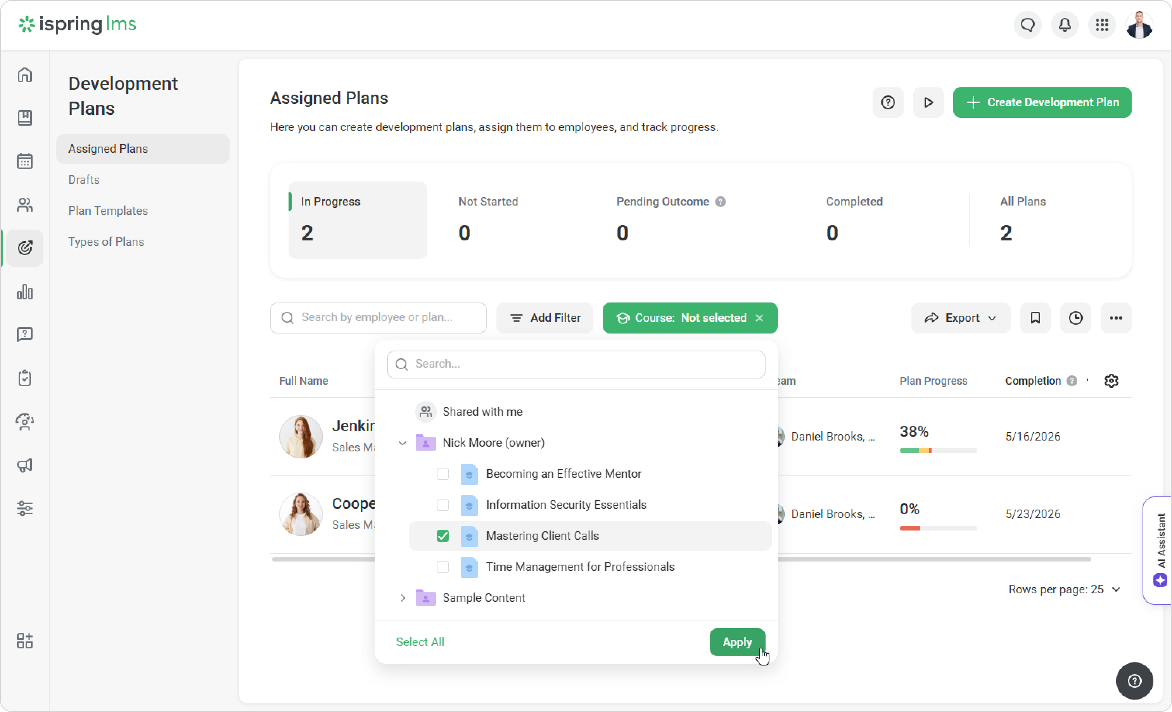Collapse the Nick Moore (owner) folder
Viewport: 1172px width, 712px height.
[403, 443]
